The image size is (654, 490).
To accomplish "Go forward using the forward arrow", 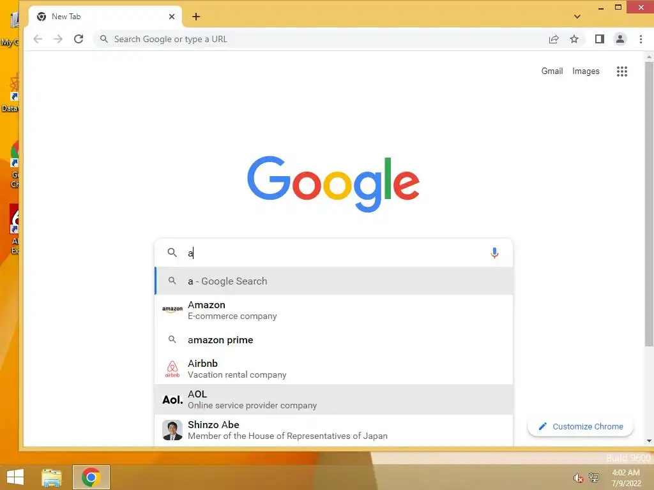I will tap(58, 39).
